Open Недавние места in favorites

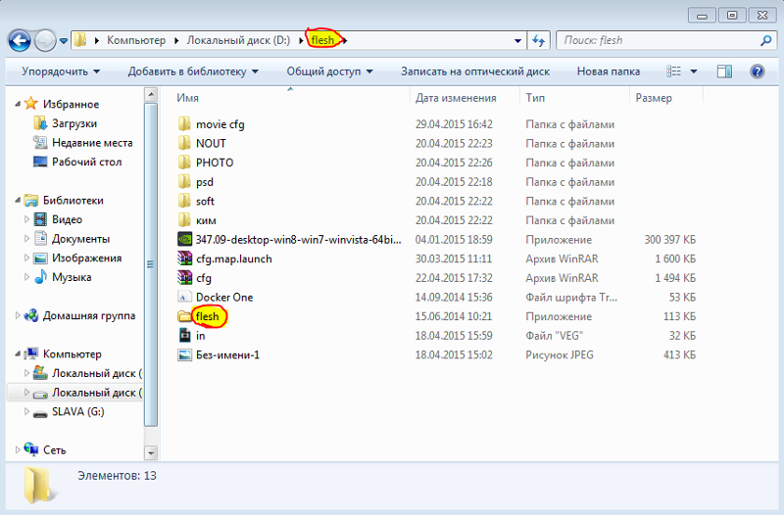coord(92,143)
